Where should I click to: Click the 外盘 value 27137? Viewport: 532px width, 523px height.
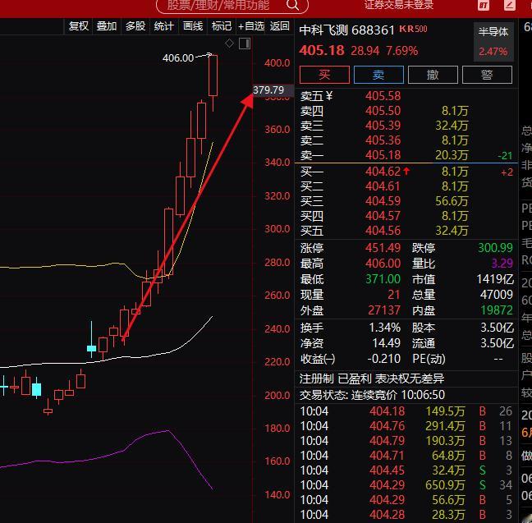384,310
